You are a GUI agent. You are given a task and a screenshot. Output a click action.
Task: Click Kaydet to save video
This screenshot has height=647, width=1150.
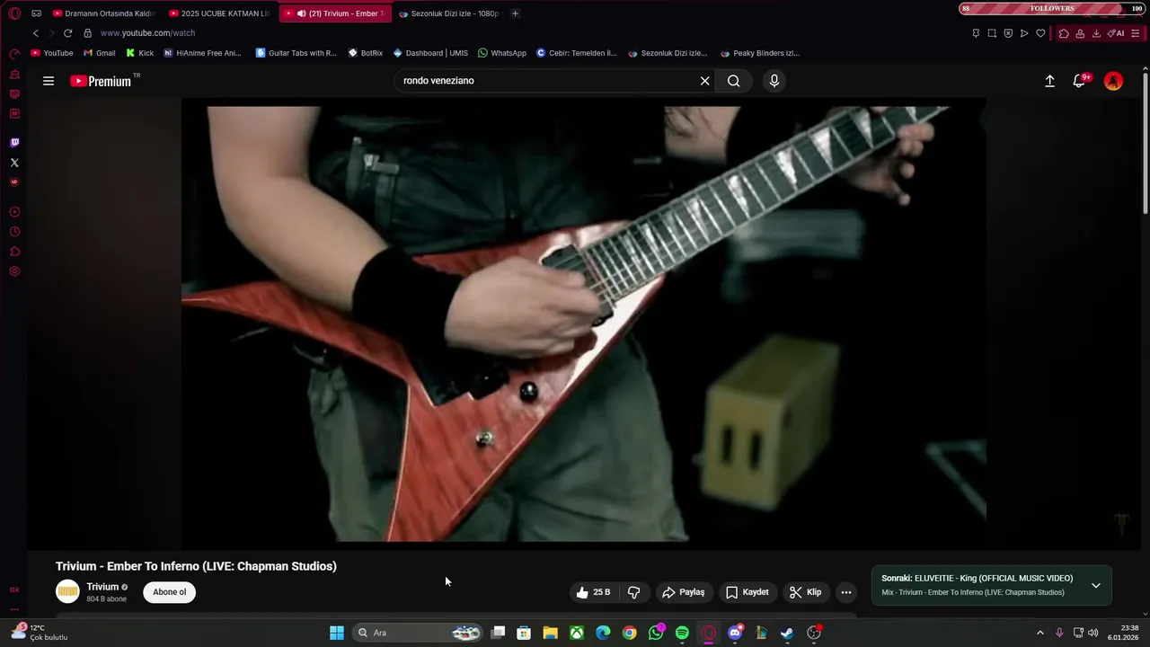click(x=747, y=592)
